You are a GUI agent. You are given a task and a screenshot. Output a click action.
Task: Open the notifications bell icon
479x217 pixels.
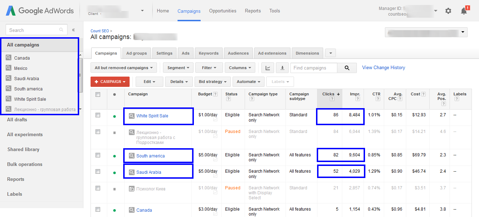(x=464, y=11)
